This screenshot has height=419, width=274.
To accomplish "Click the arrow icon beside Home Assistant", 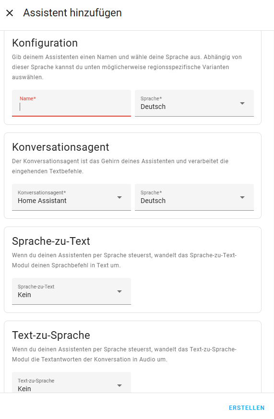I will (x=119, y=197).
